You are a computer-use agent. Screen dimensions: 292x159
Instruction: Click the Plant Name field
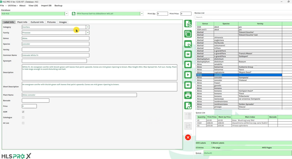[79, 95]
